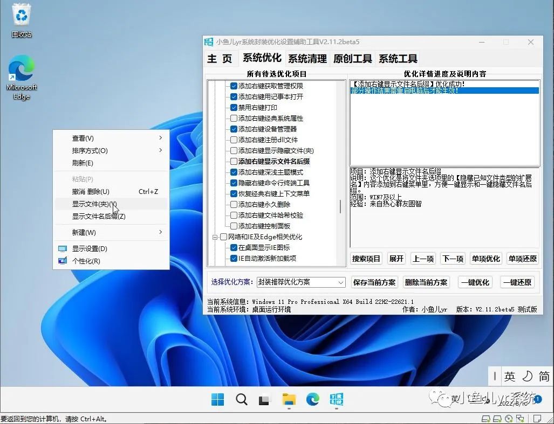This screenshot has width=554, height=424.
Task: Click 显示文件(夹)(Y) menu entry
Action: [x=111, y=204]
